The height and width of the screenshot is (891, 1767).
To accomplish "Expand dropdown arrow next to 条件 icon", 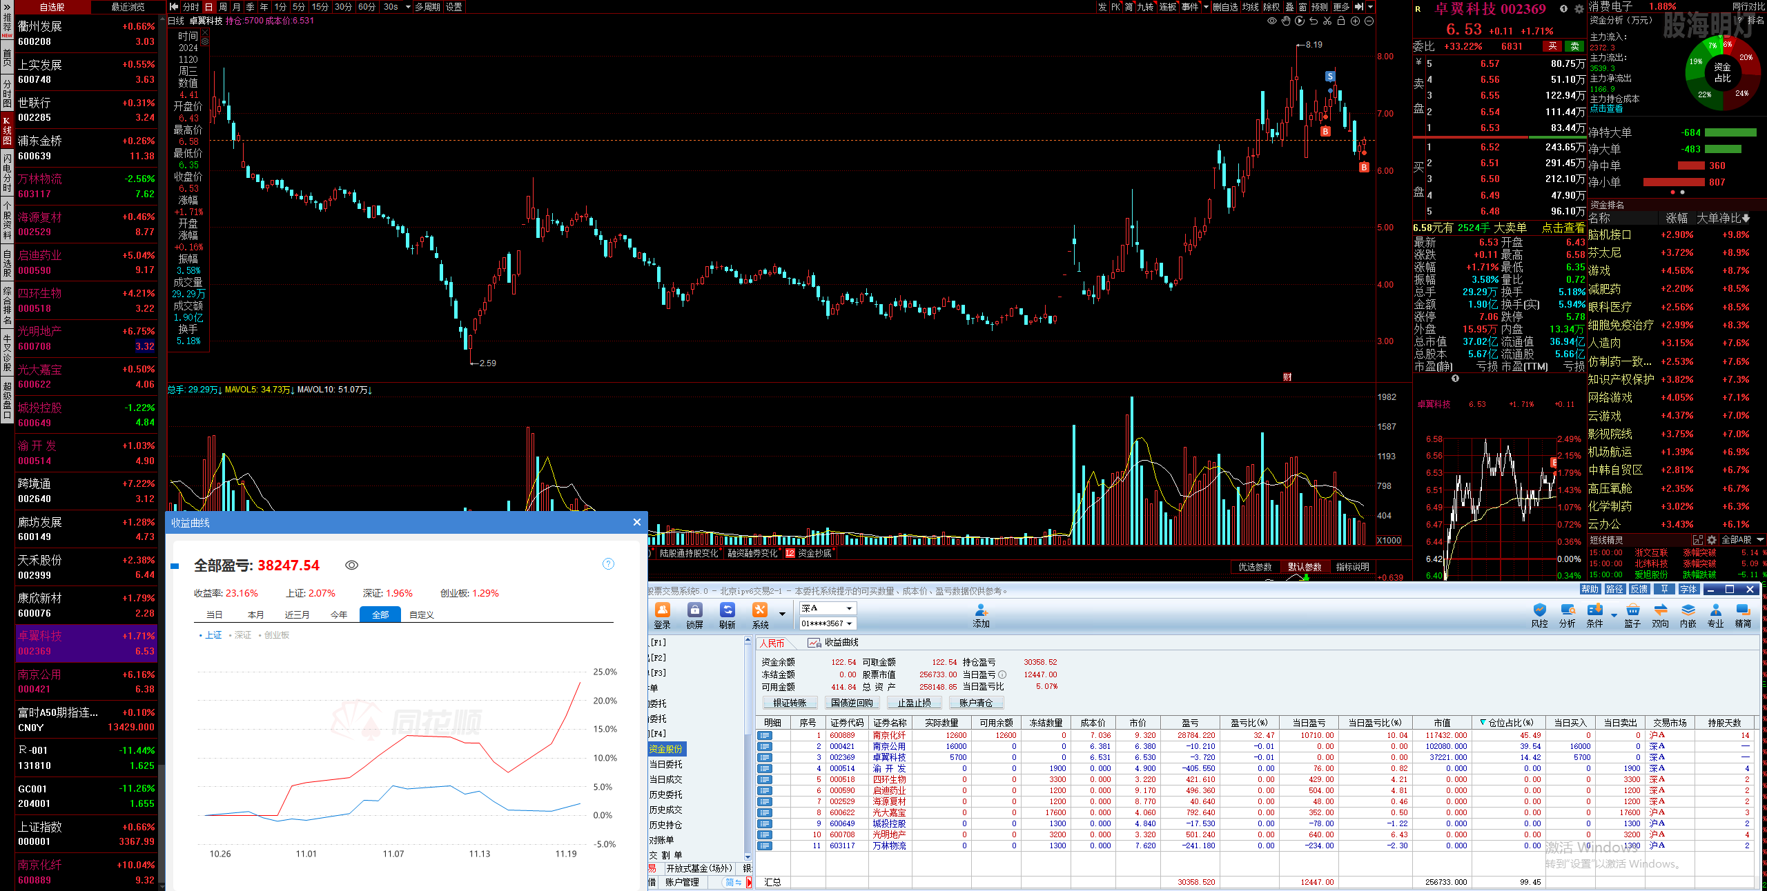I will point(1614,614).
